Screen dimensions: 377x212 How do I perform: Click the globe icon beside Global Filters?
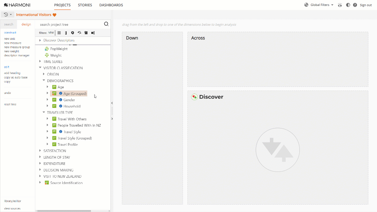pos(306,5)
